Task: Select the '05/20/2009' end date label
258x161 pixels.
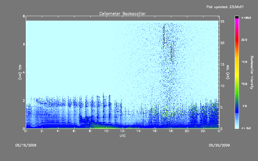Action: pyautogui.click(x=219, y=145)
